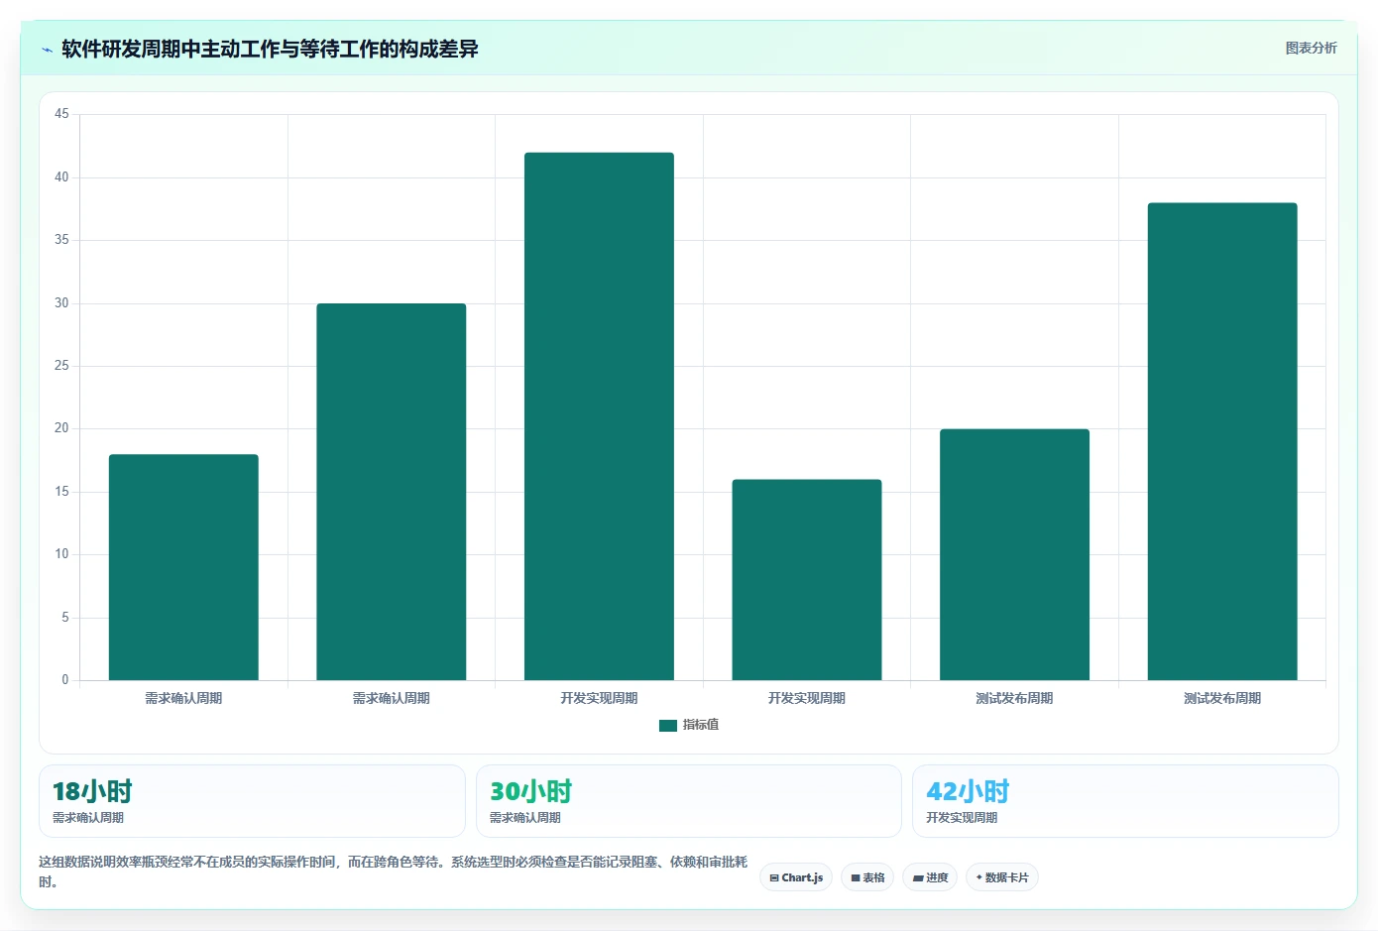This screenshot has width=1378, height=931.
Task: Select the bar with value 20
Action: (x=1014, y=554)
